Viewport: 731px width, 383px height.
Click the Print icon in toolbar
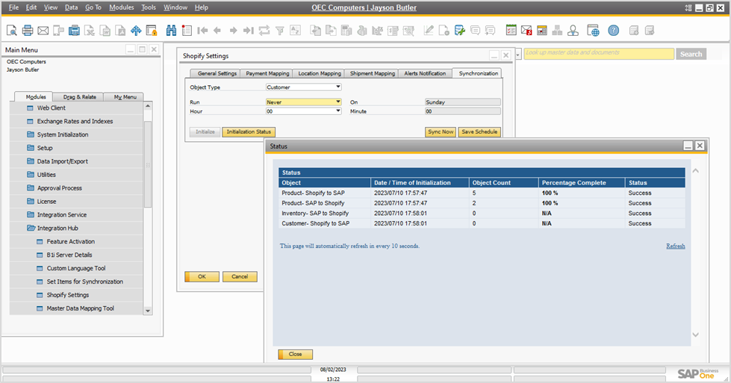[27, 31]
